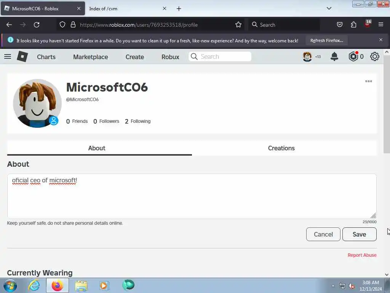Viewport: 390px width, 293px height.
Task: Open the tracking protection shield icon
Action: point(62,25)
